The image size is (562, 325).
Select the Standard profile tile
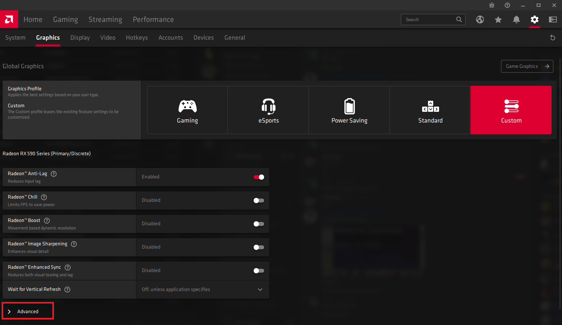point(430,110)
